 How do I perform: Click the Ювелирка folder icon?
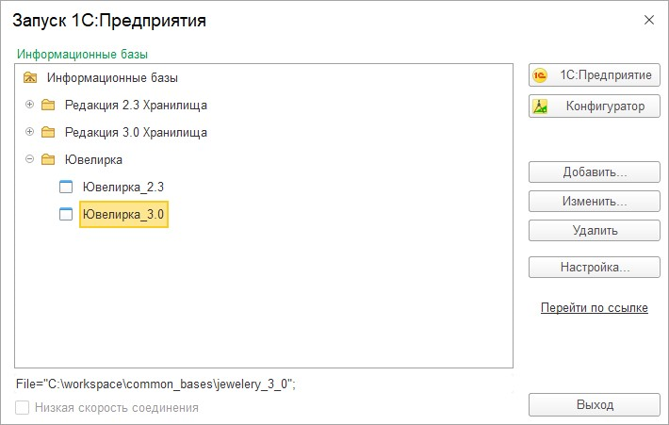tap(48, 159)
